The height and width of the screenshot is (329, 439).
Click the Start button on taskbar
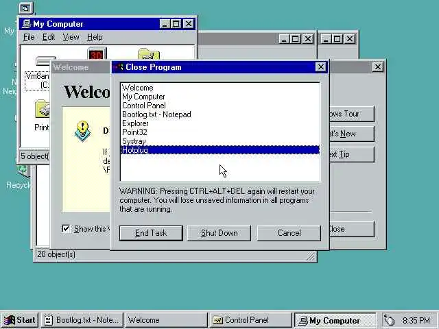point(20,320)
